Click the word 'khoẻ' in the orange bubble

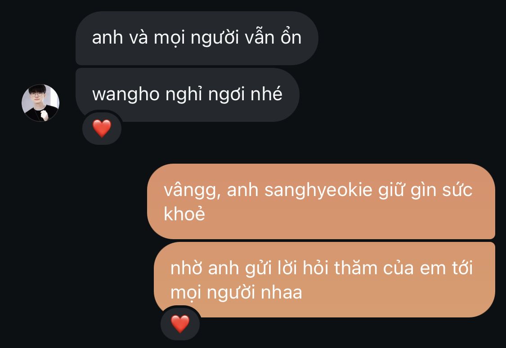pyautogui.click(x=184, y=214)
